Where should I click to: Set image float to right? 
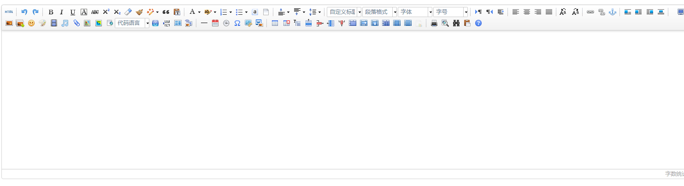tap(650, 12)
